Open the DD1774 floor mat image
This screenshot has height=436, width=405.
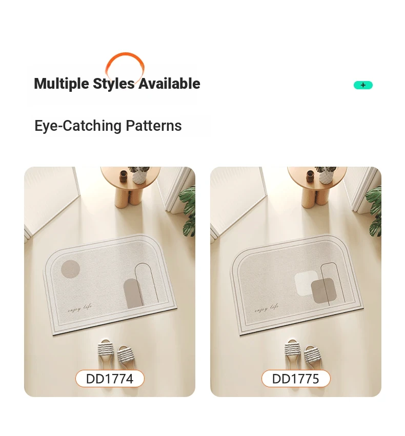pos(110,282)
